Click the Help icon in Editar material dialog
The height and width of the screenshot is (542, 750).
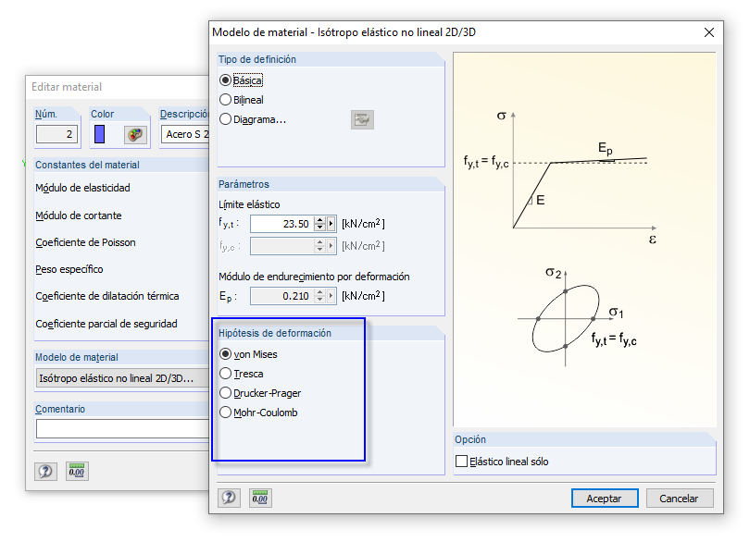pos(45,471)
